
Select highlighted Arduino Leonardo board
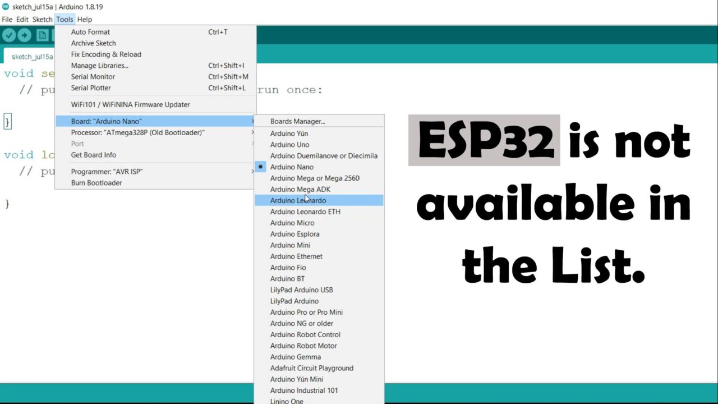pyautogui.click(x=319, y=200)
